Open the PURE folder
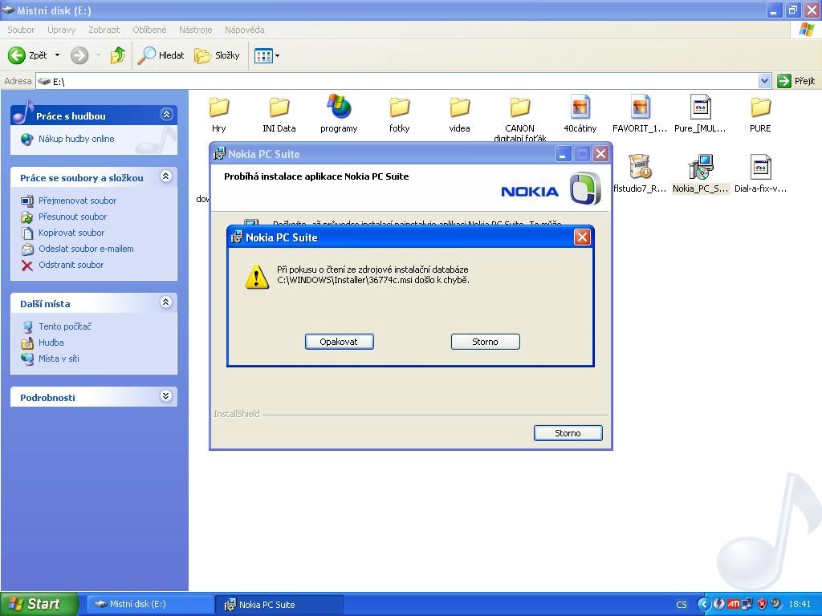Viewport: 822px width, 616px height. click(x=760, y=108)
